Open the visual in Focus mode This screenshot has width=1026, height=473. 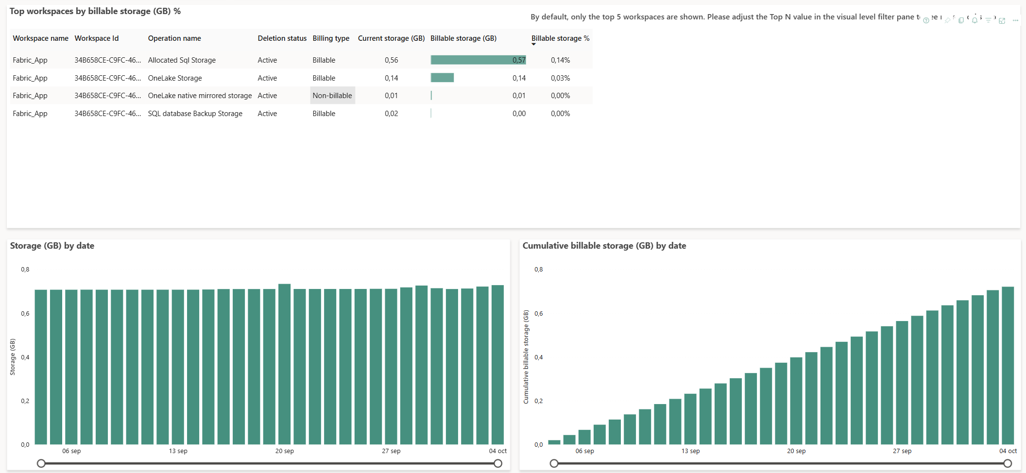click(1002, 20)
